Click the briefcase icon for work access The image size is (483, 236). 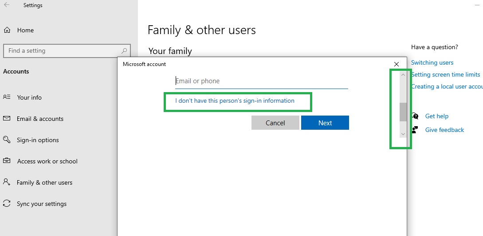[x=7, y=161]
